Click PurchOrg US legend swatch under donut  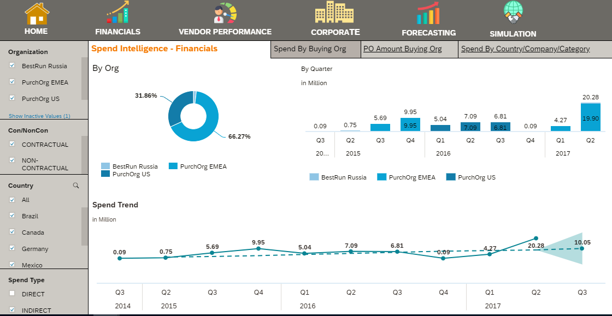(105, 174)
